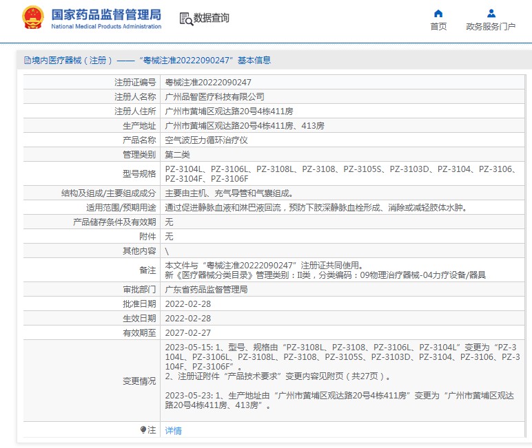Go to the 首页 menu label
This screenshot has height=448, width=532.
(438, 27)
